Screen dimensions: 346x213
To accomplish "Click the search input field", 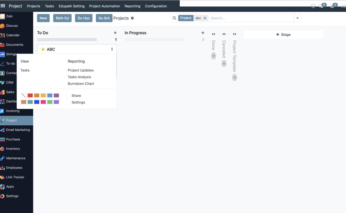I will [251, 18].
